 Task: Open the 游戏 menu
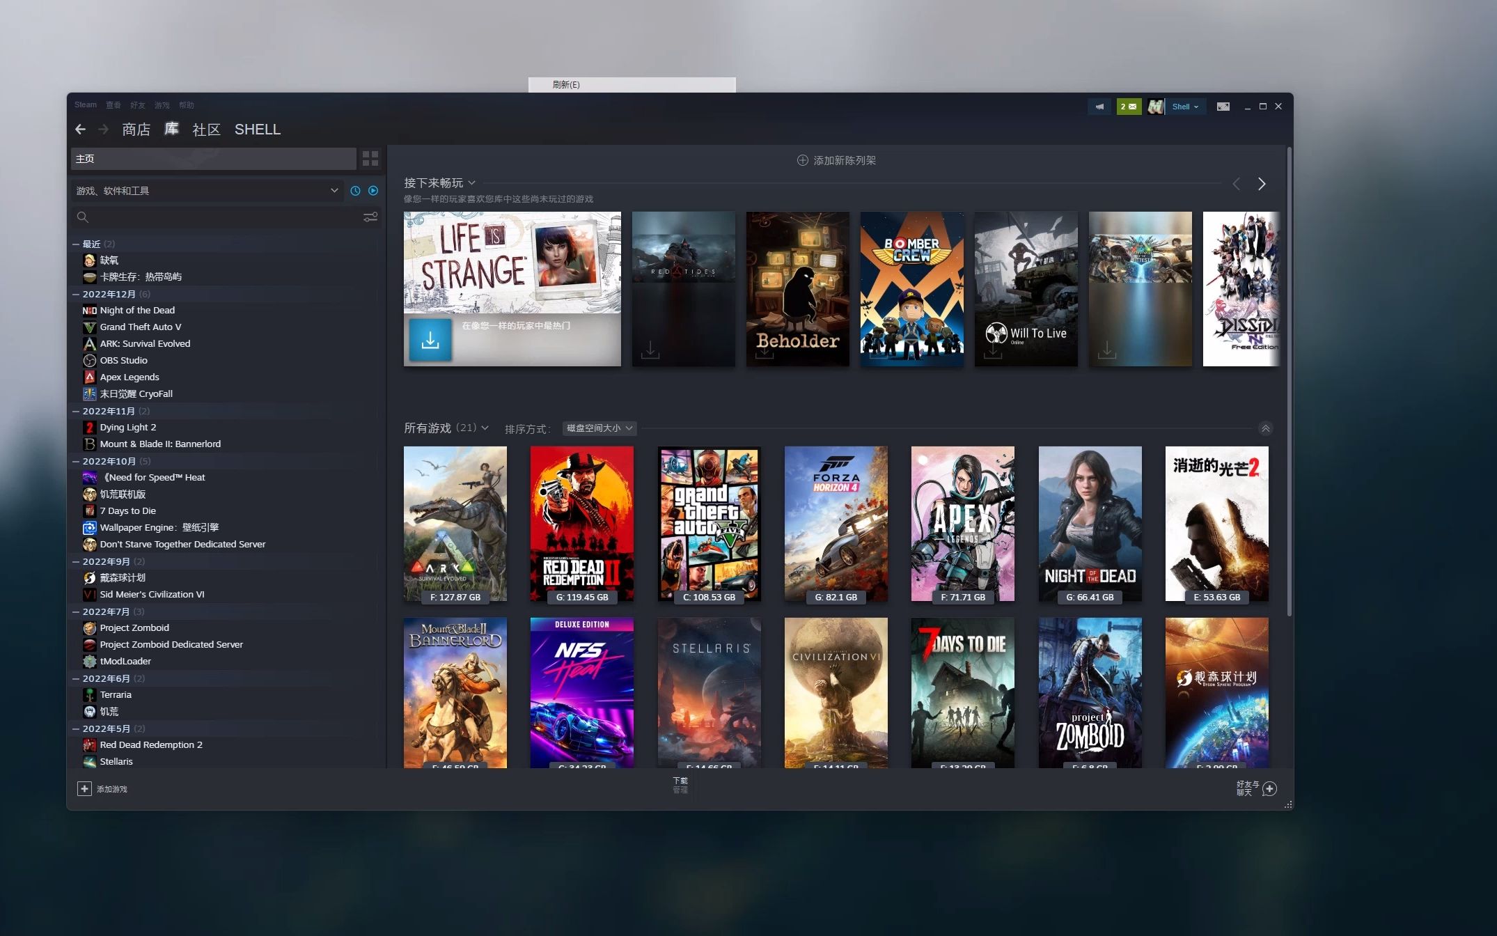(162, 105)
